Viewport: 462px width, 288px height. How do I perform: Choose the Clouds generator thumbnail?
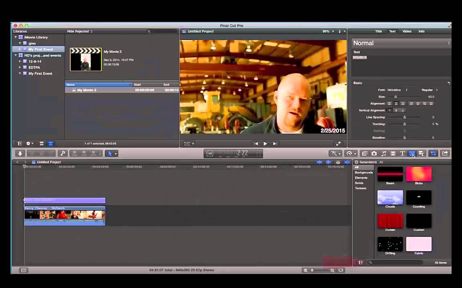tap(390, 197)
